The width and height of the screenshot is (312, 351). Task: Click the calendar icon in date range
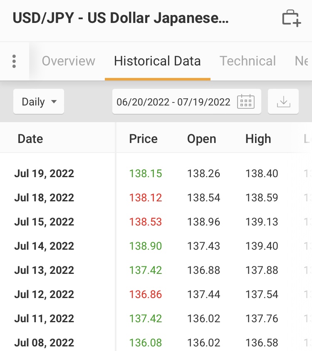[246, 102]
